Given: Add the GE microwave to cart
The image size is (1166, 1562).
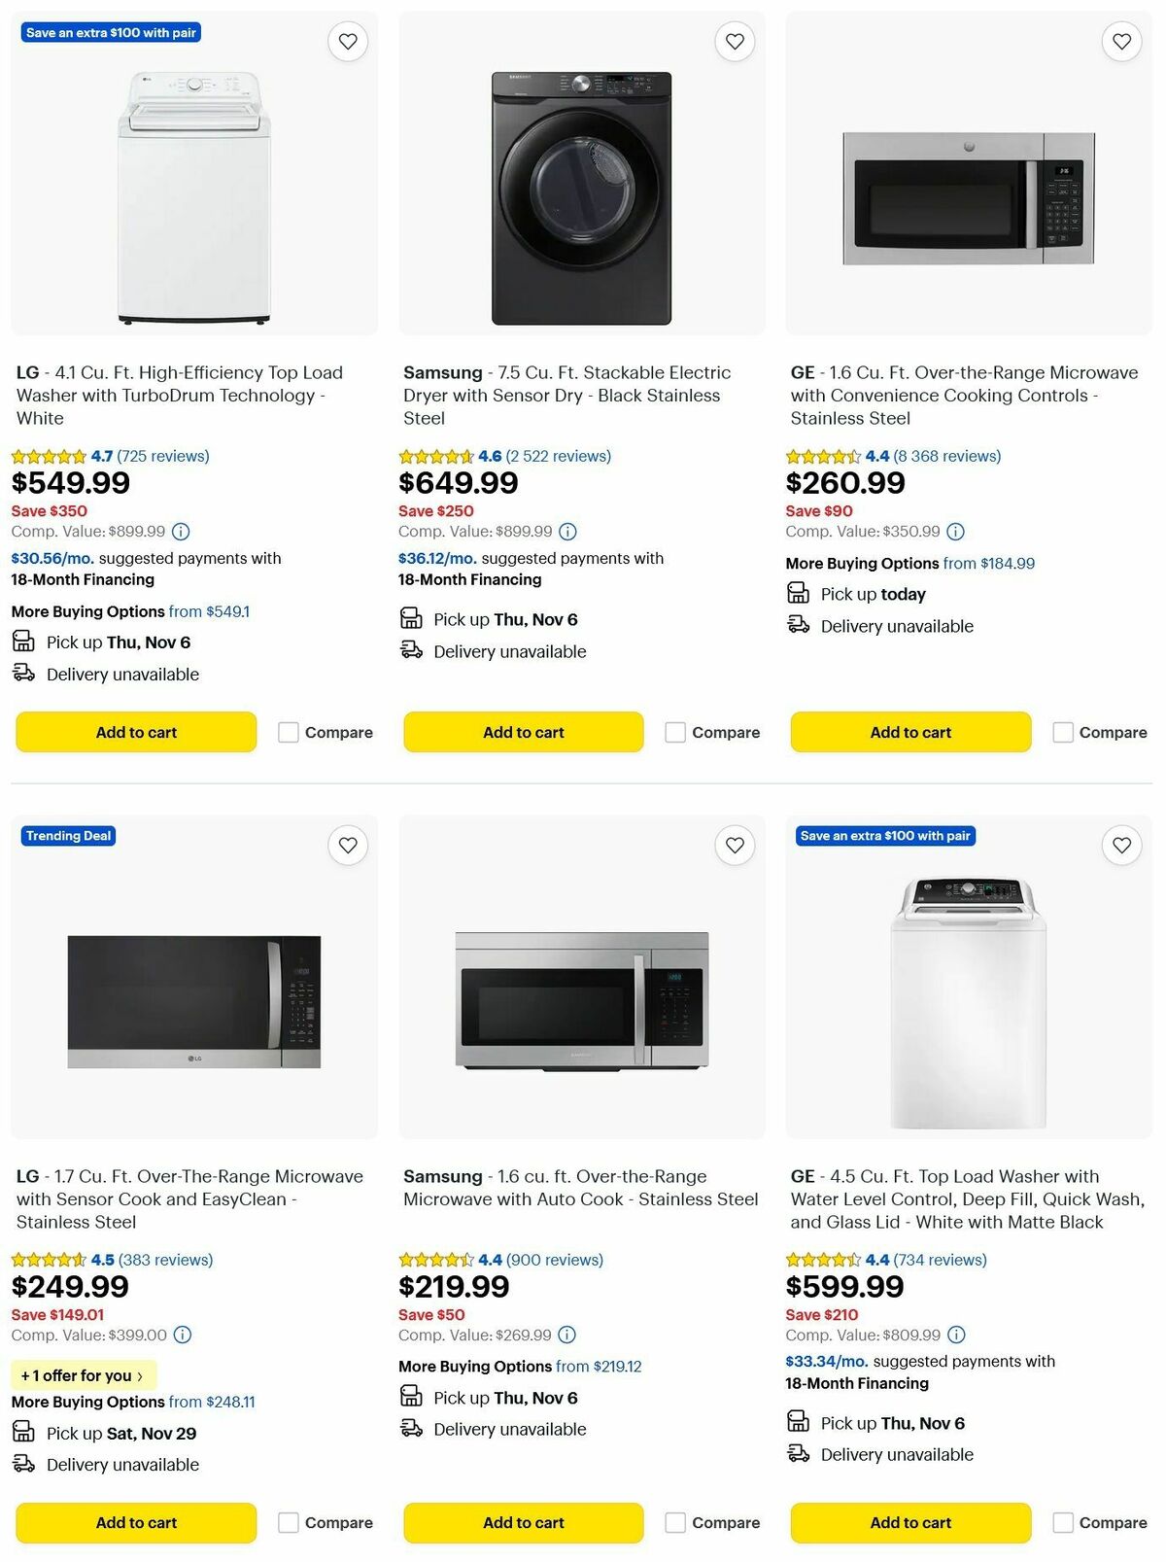Looking at the screenshot, I should (909, 732).
